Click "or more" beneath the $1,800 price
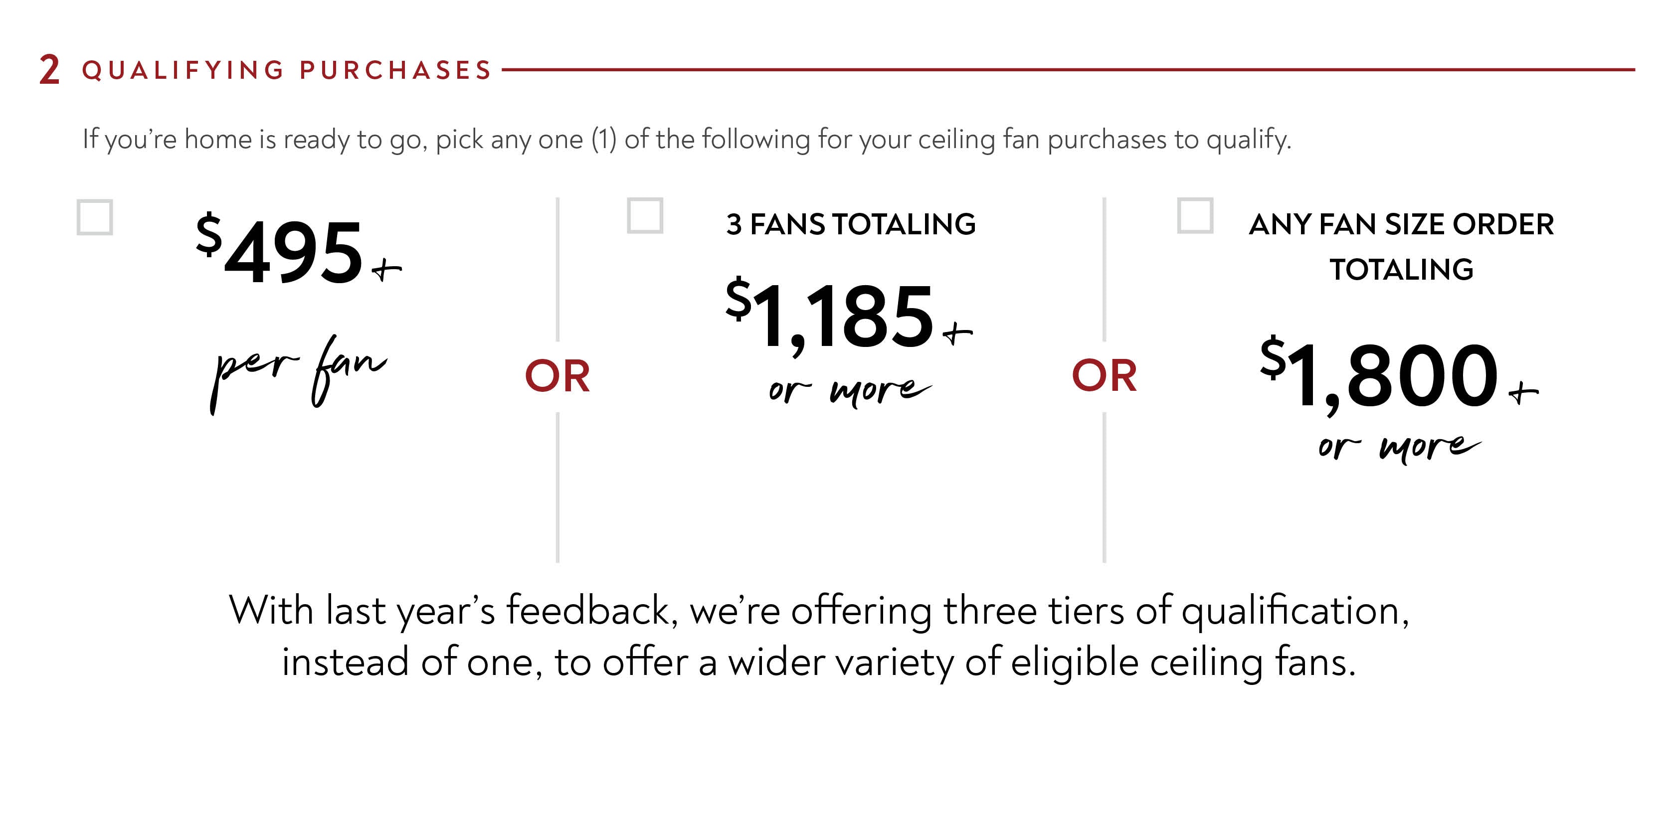Viewport: 1662px width, 831px height. click(1399, 447)
